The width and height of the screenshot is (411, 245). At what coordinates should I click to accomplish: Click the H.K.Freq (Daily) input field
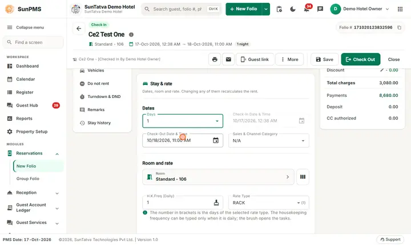(x=183, y=203)
